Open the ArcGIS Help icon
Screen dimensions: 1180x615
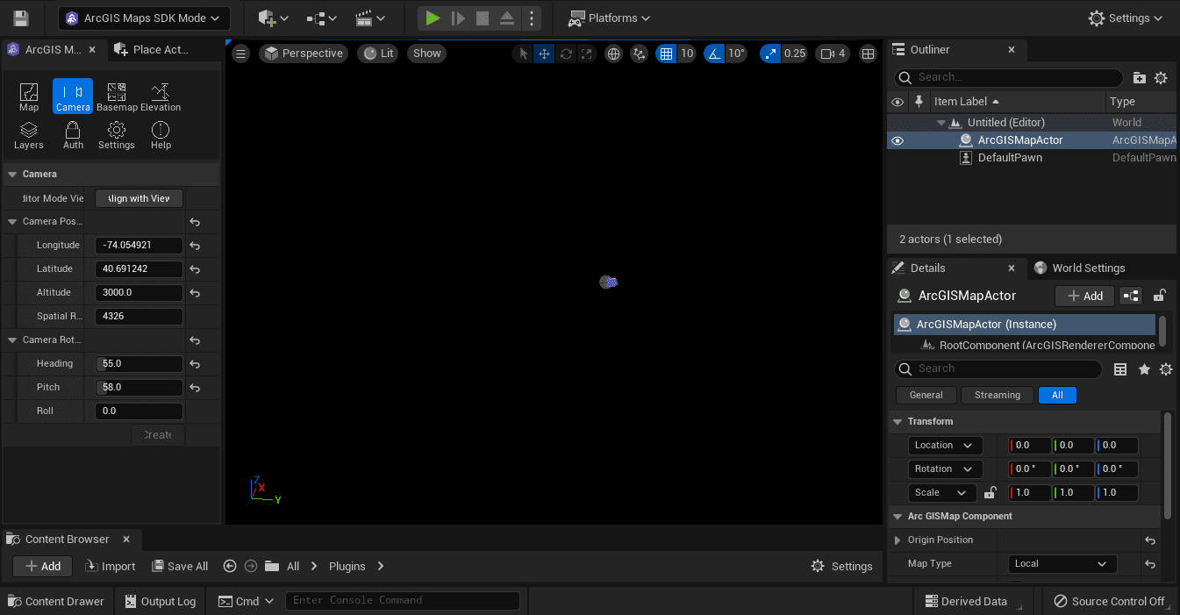point(161,134)
